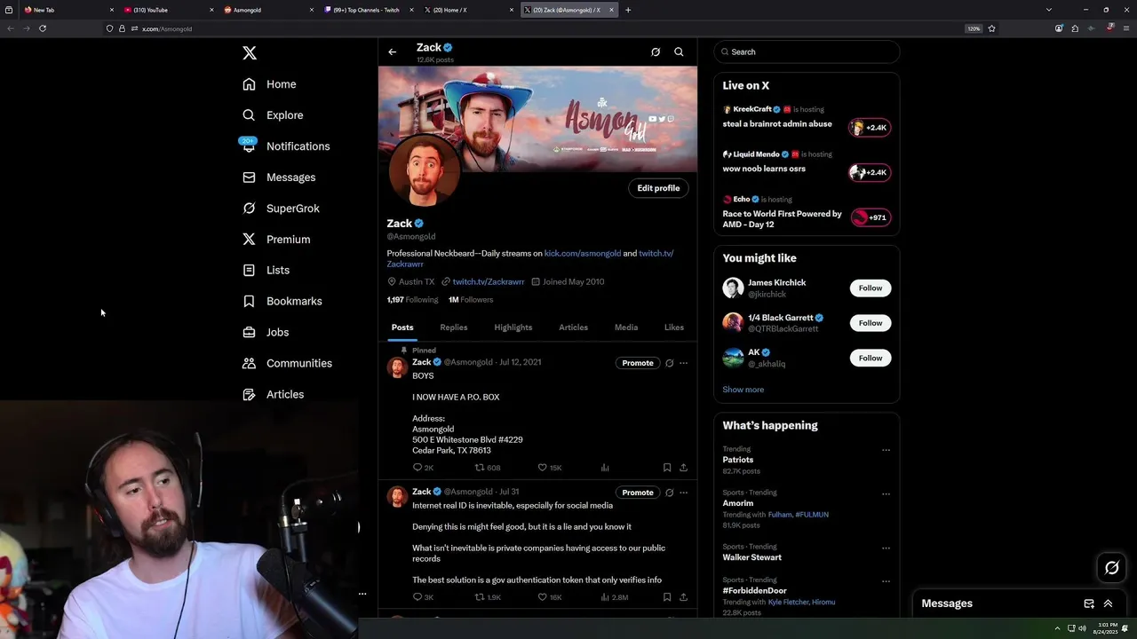This screenshot has width=1137, height=639.
Task: View the 1,197 Following list
Action: (x=412, y=300)
